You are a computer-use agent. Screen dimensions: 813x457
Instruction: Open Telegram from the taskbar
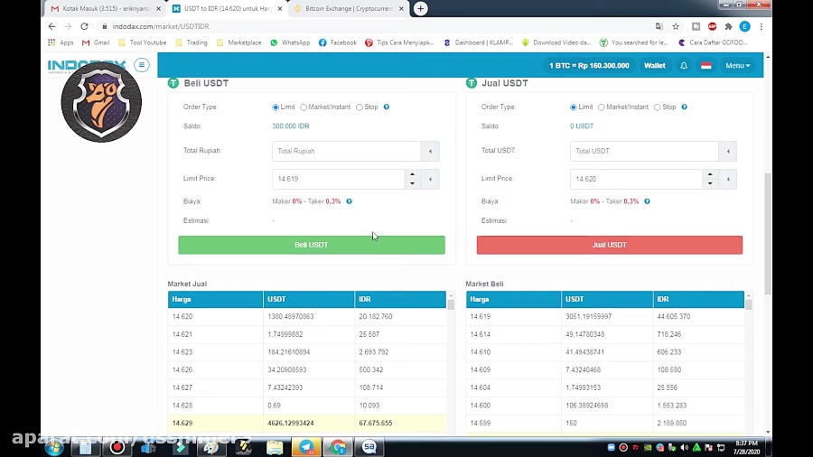click(x=306, y=447)
